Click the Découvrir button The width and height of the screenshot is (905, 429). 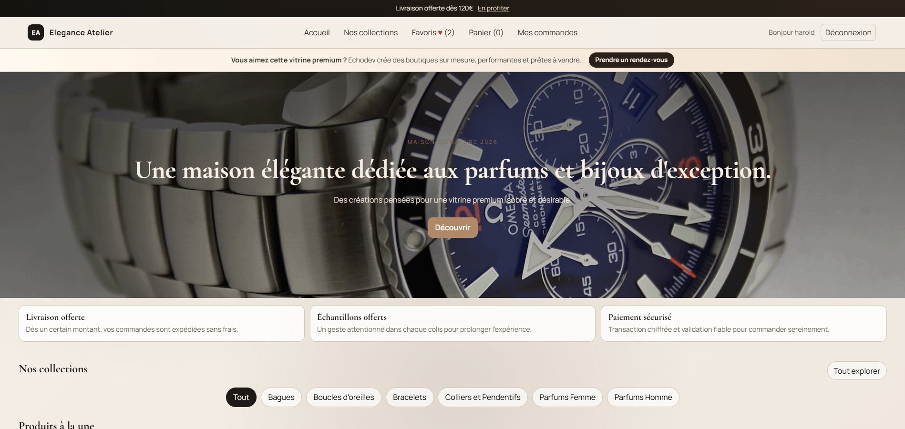click(452, 227)
